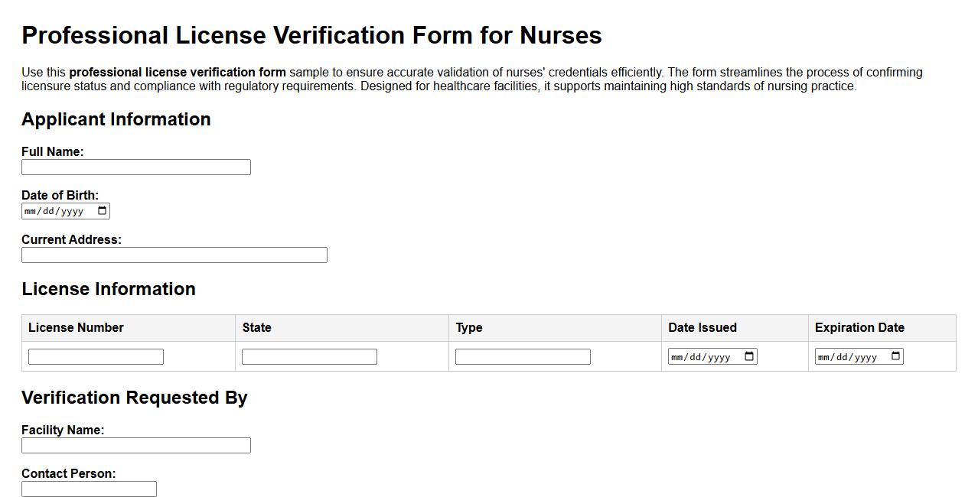This screenshot has height=497, width=978.
Task: Click the Expiration Date column header
Action: tap(860, 327)
